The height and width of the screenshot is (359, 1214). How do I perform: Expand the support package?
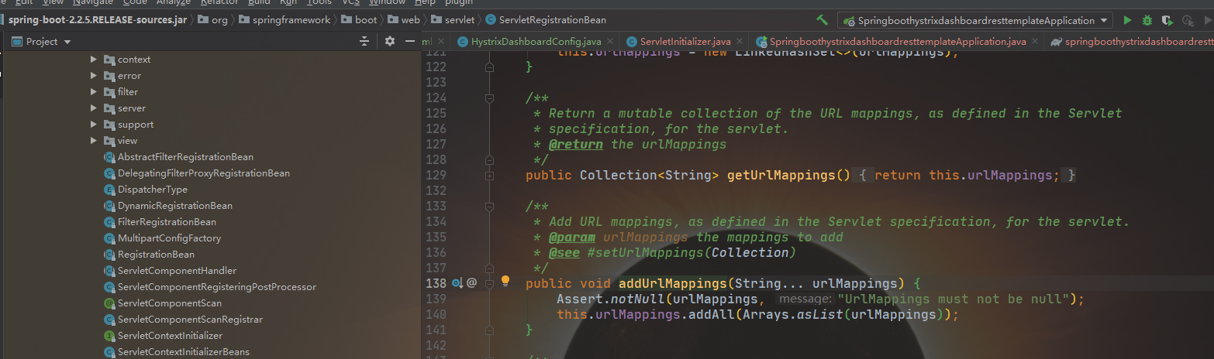pyautogui.click(x=94, y=125)
